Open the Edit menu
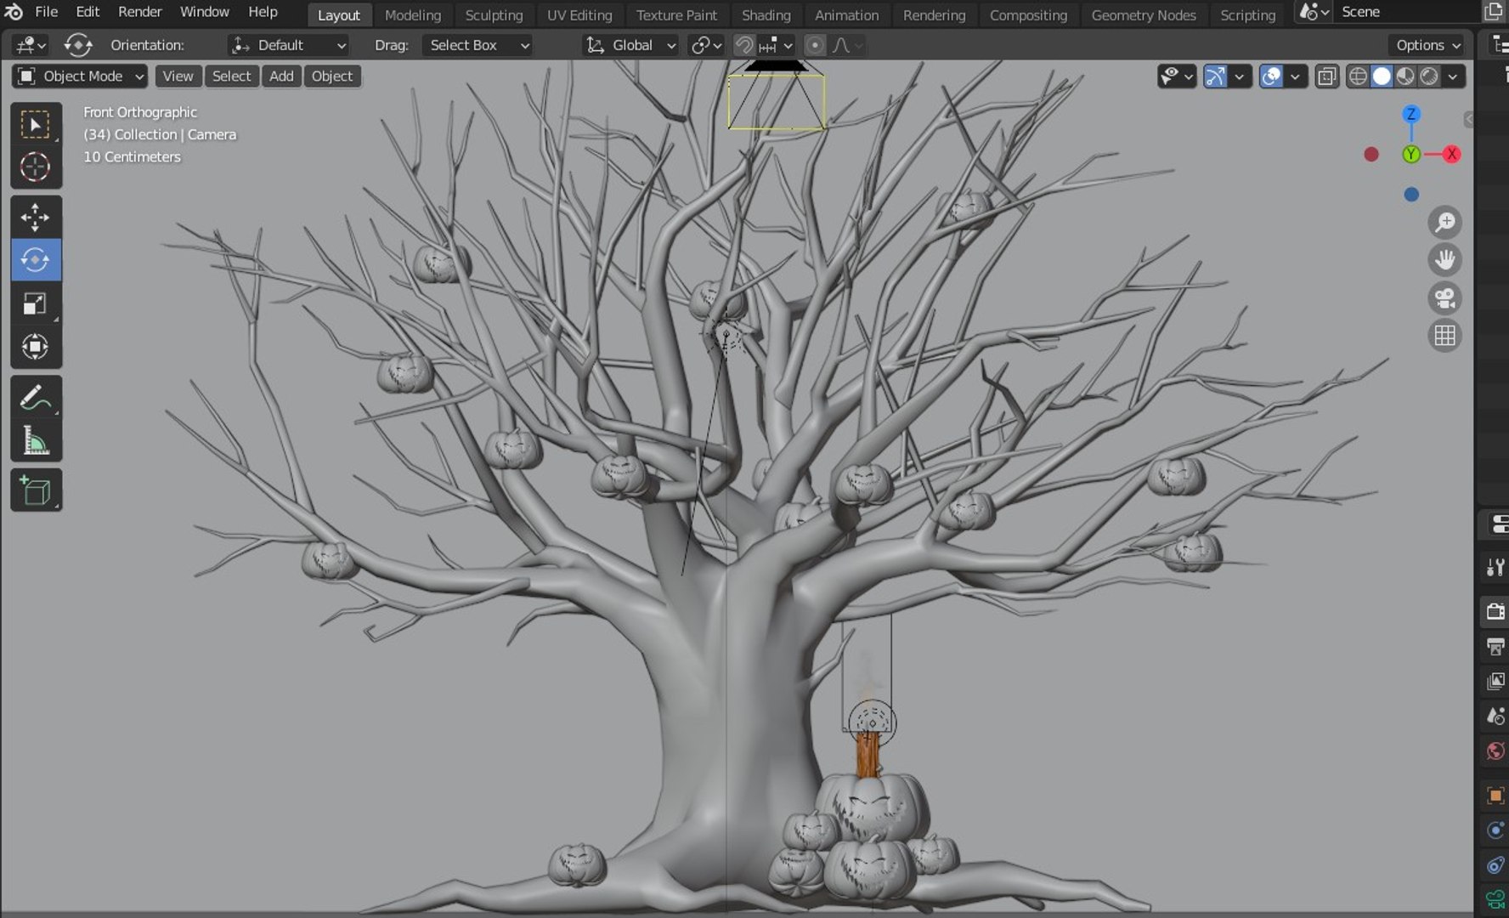1509x918 pixels. point(88,12)
